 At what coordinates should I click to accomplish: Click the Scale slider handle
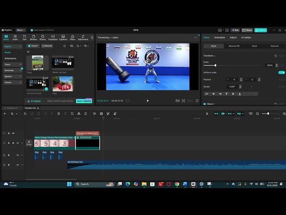(215, 65)
